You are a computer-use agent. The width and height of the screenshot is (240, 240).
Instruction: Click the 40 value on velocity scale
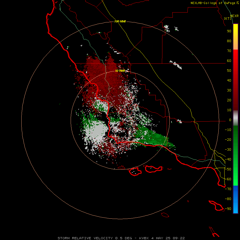[229, 81]
